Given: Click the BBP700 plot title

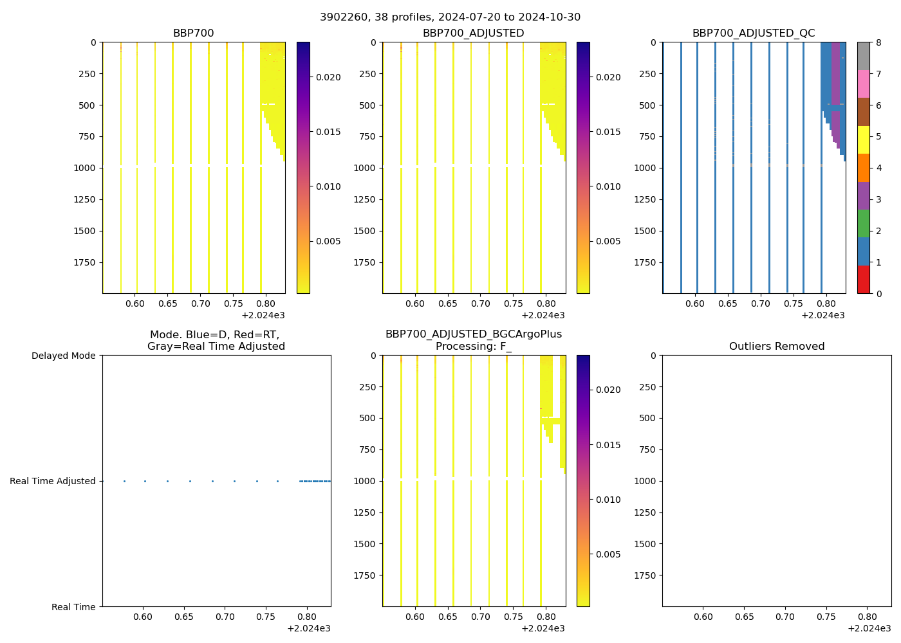Looking at the screenshot, I should (x=193, y=33).
